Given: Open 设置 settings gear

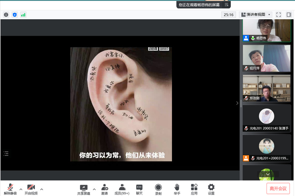Looking at the screenshot, I should coord(211,189).
